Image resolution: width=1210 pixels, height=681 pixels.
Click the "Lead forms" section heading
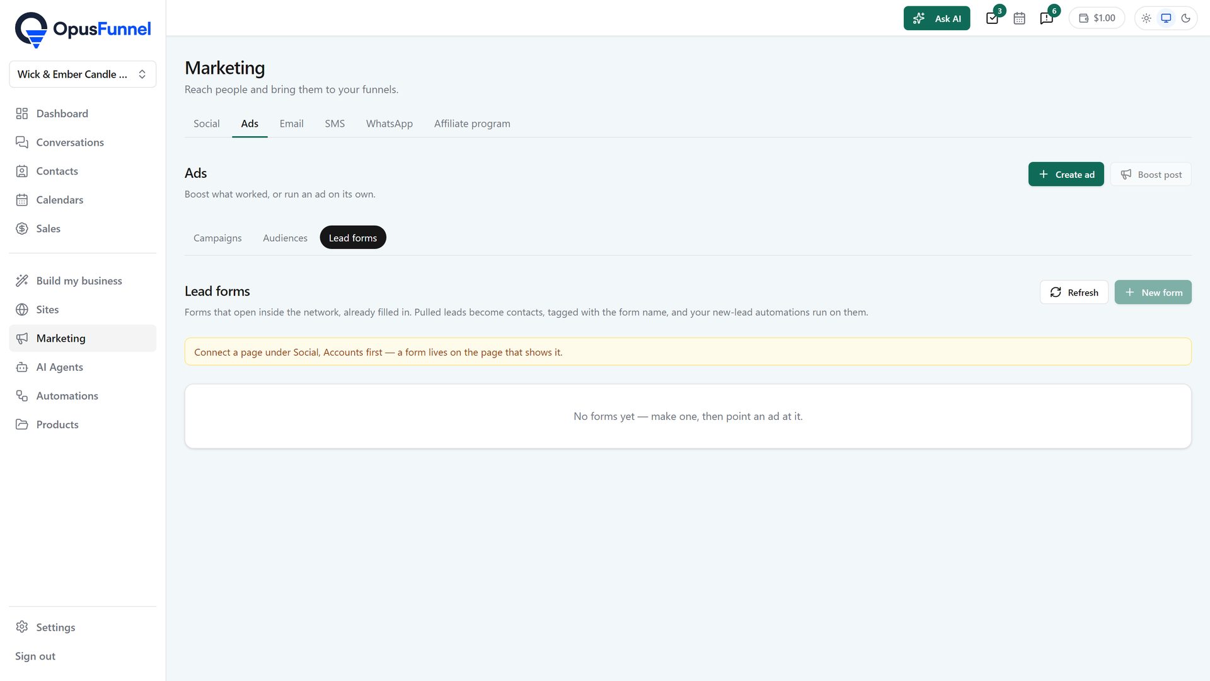[x=217, y=291]
